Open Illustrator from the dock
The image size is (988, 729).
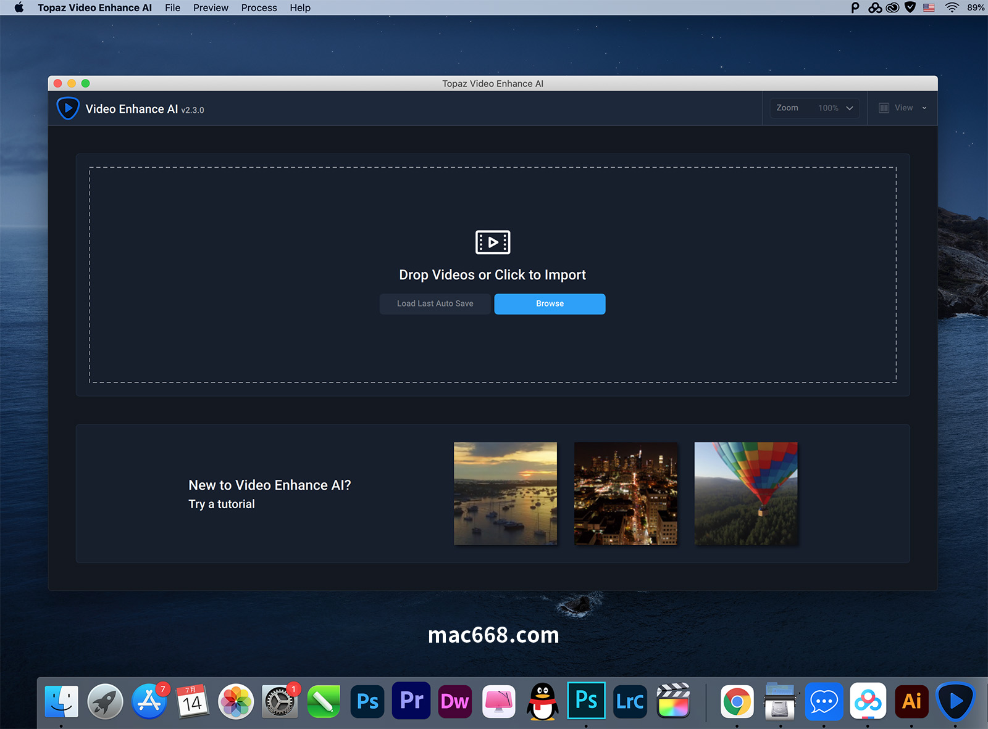(x=911, y=701)
